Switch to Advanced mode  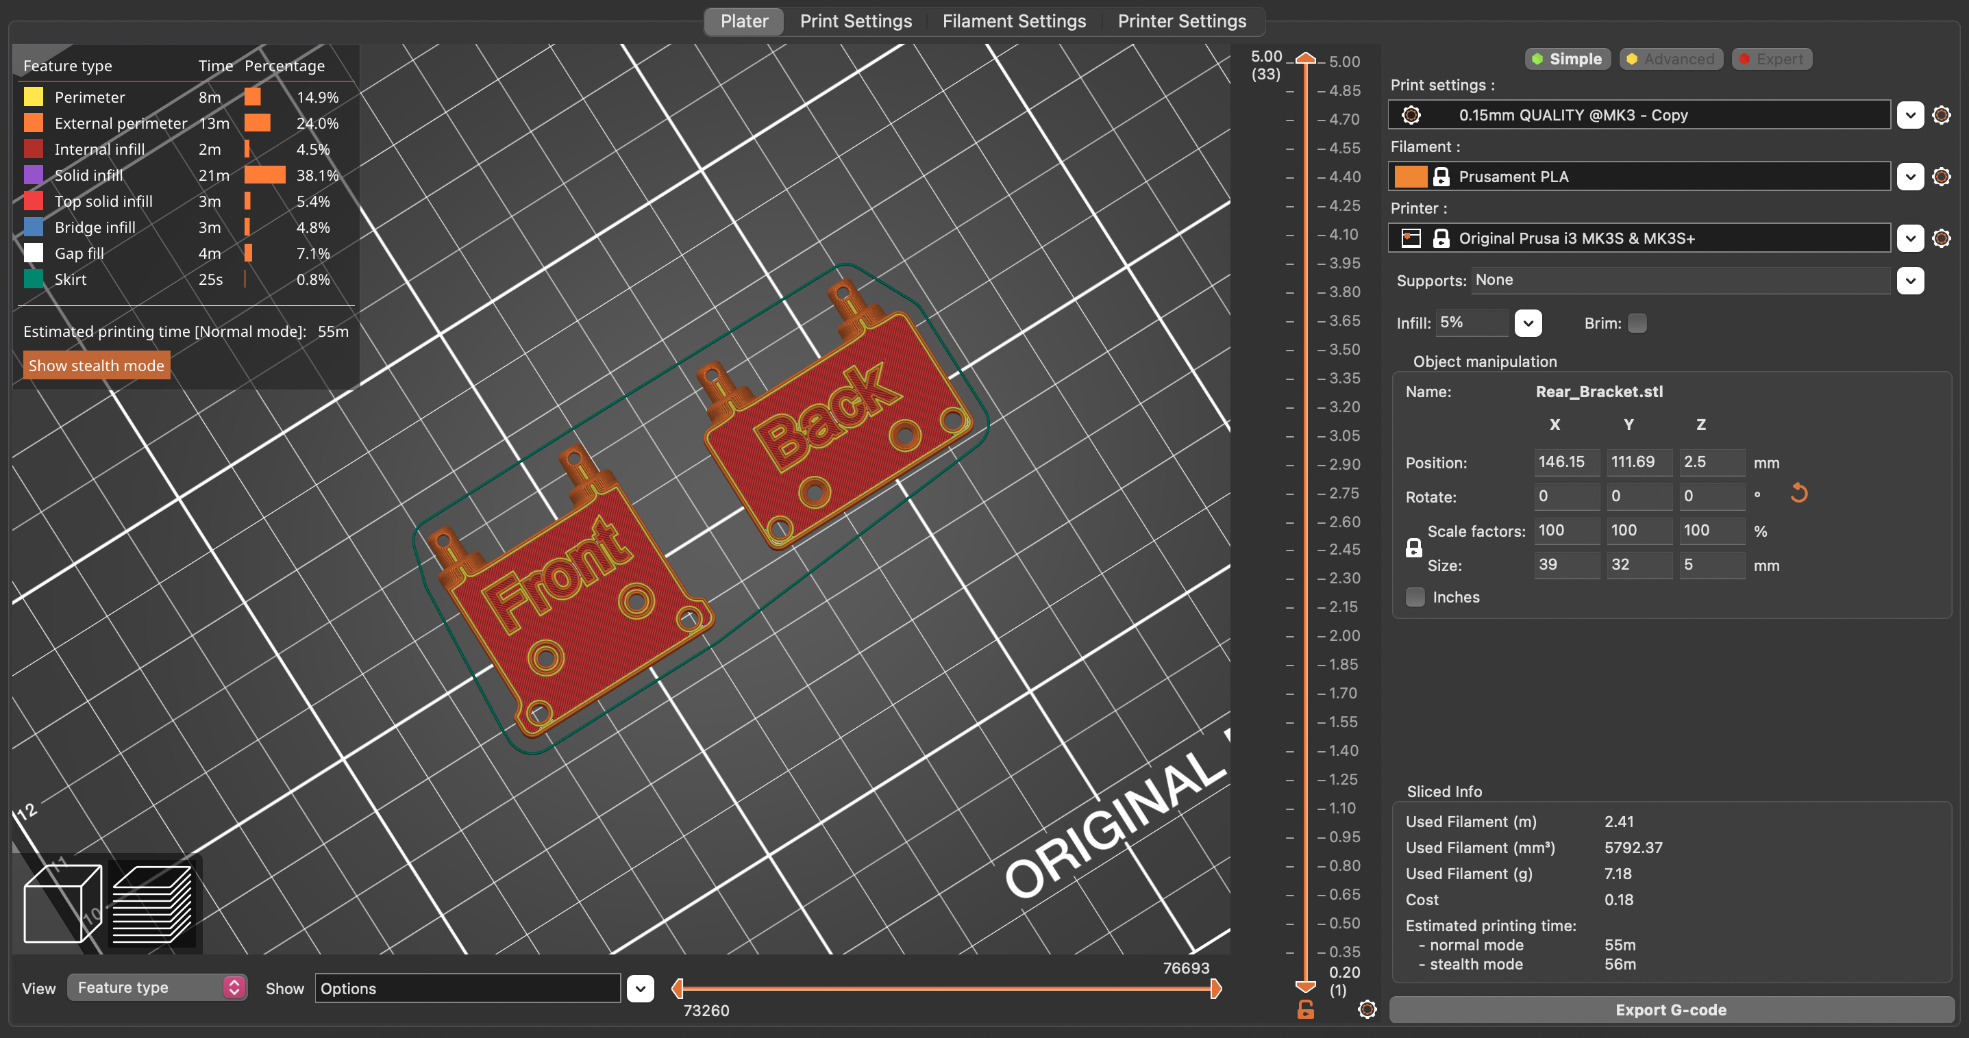(1671, 59)
